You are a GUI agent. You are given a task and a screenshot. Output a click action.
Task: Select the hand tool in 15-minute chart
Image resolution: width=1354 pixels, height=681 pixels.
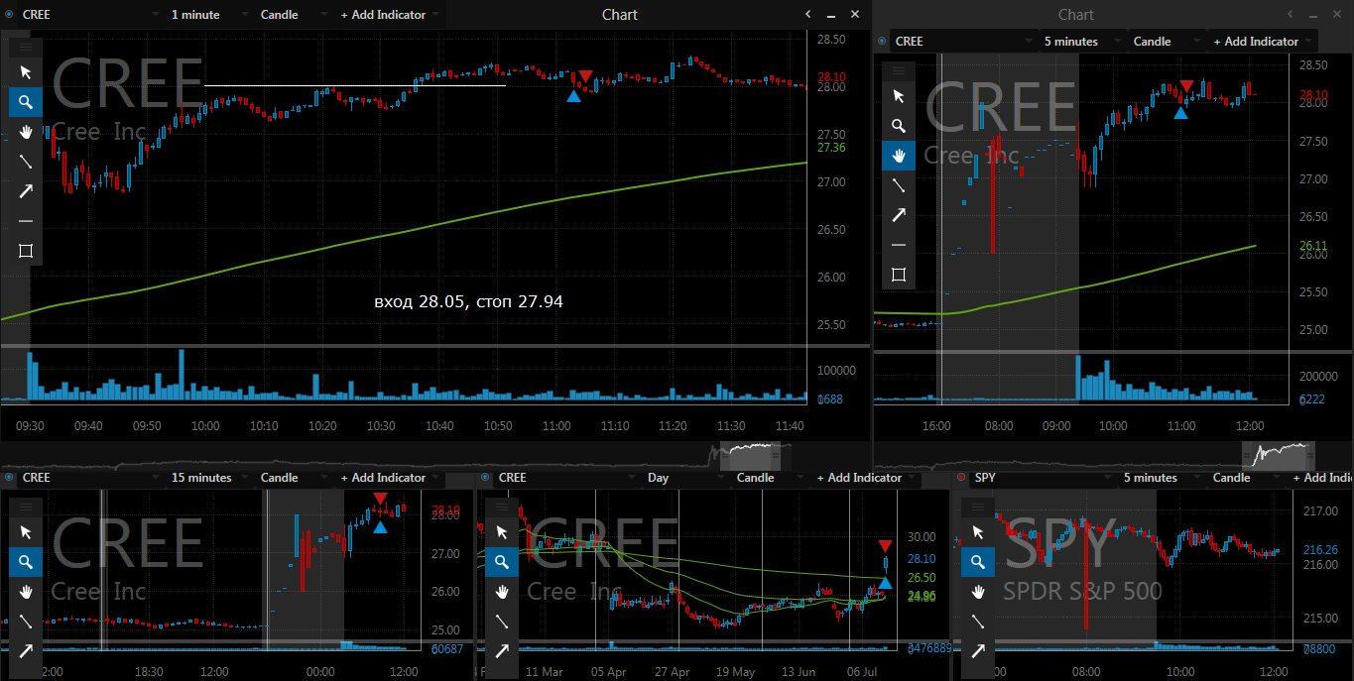[x=26, y=592]
